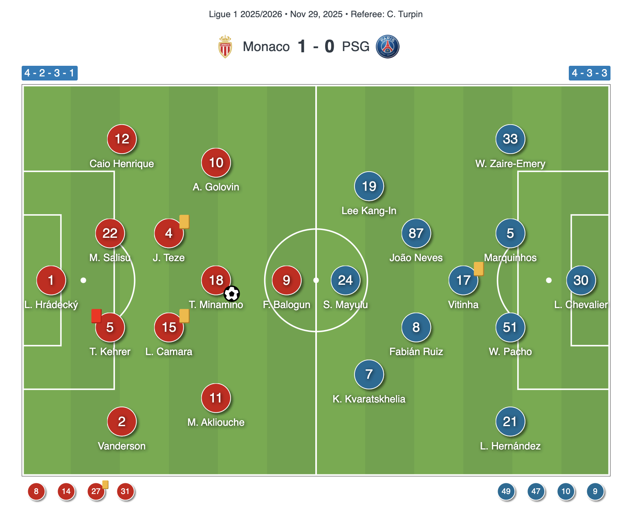Image resolution: width=633 pixels, height=514 pixels.
Task: Click A. Golovin's number 10 marker
Action: pyautogui.click(x=216, y=163)
